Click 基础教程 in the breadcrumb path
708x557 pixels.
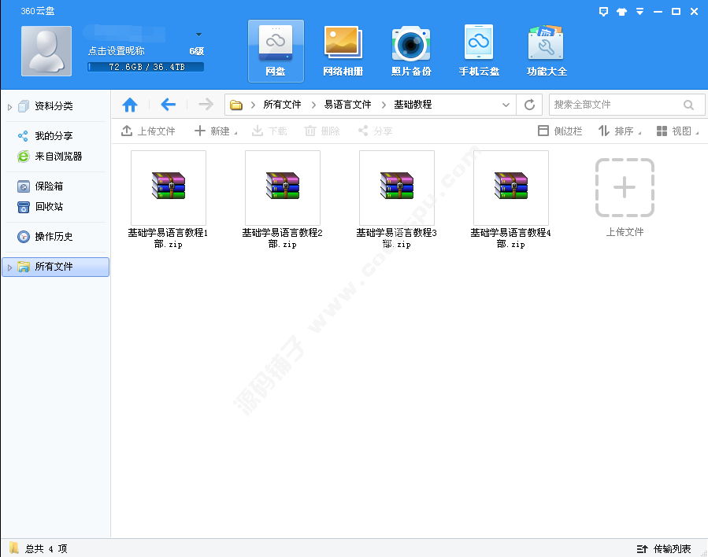pyautogui.click(x=413, y=105)
